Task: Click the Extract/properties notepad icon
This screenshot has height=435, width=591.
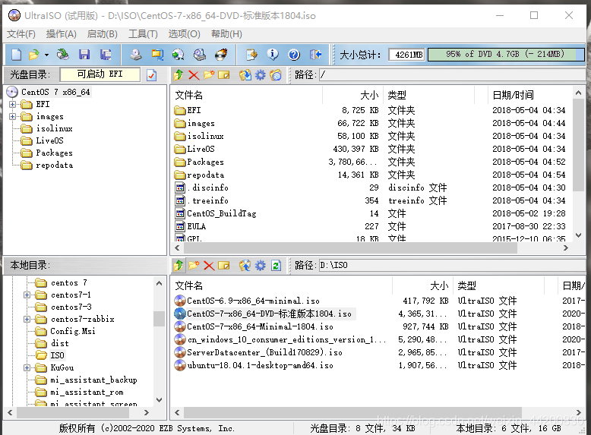Action: coord(251,55)
